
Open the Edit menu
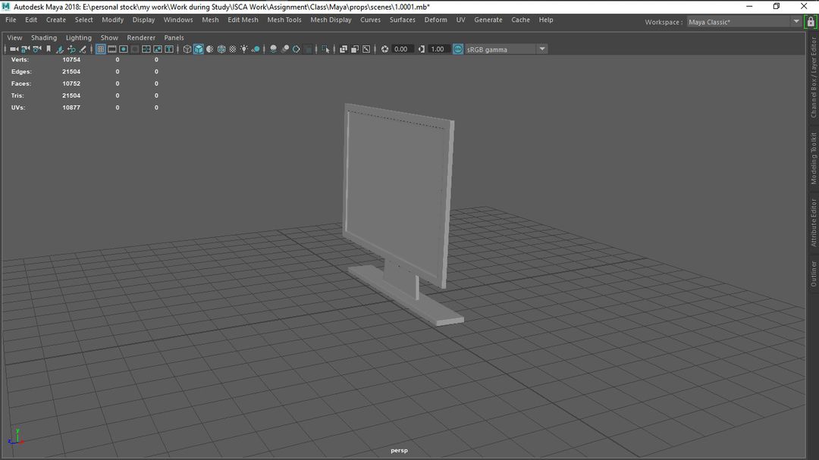click(31, 20)
